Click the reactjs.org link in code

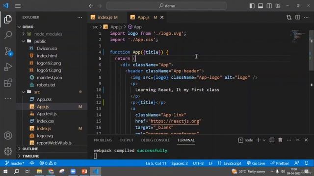[175, 121]
